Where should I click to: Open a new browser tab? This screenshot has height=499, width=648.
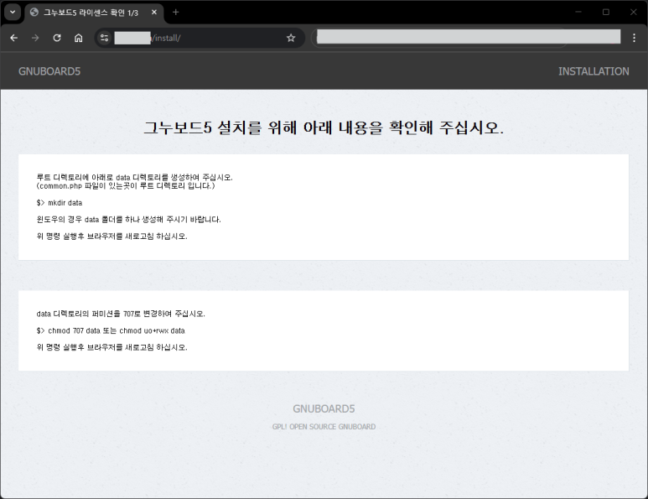(x=176, y=13)
